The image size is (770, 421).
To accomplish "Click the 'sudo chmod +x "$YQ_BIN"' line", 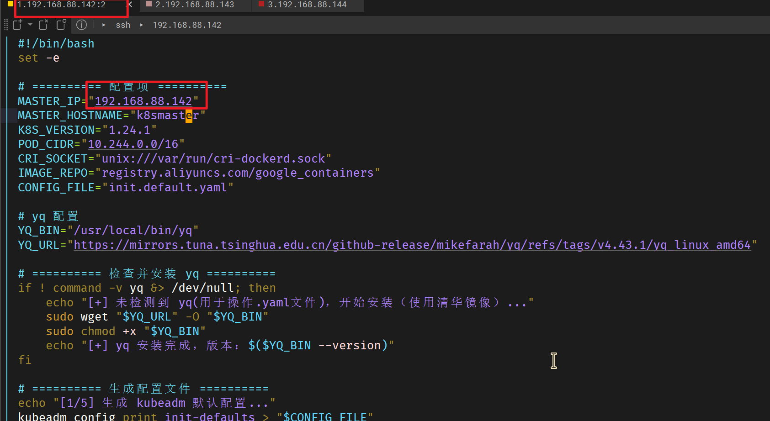I will [x=126, y=331].
